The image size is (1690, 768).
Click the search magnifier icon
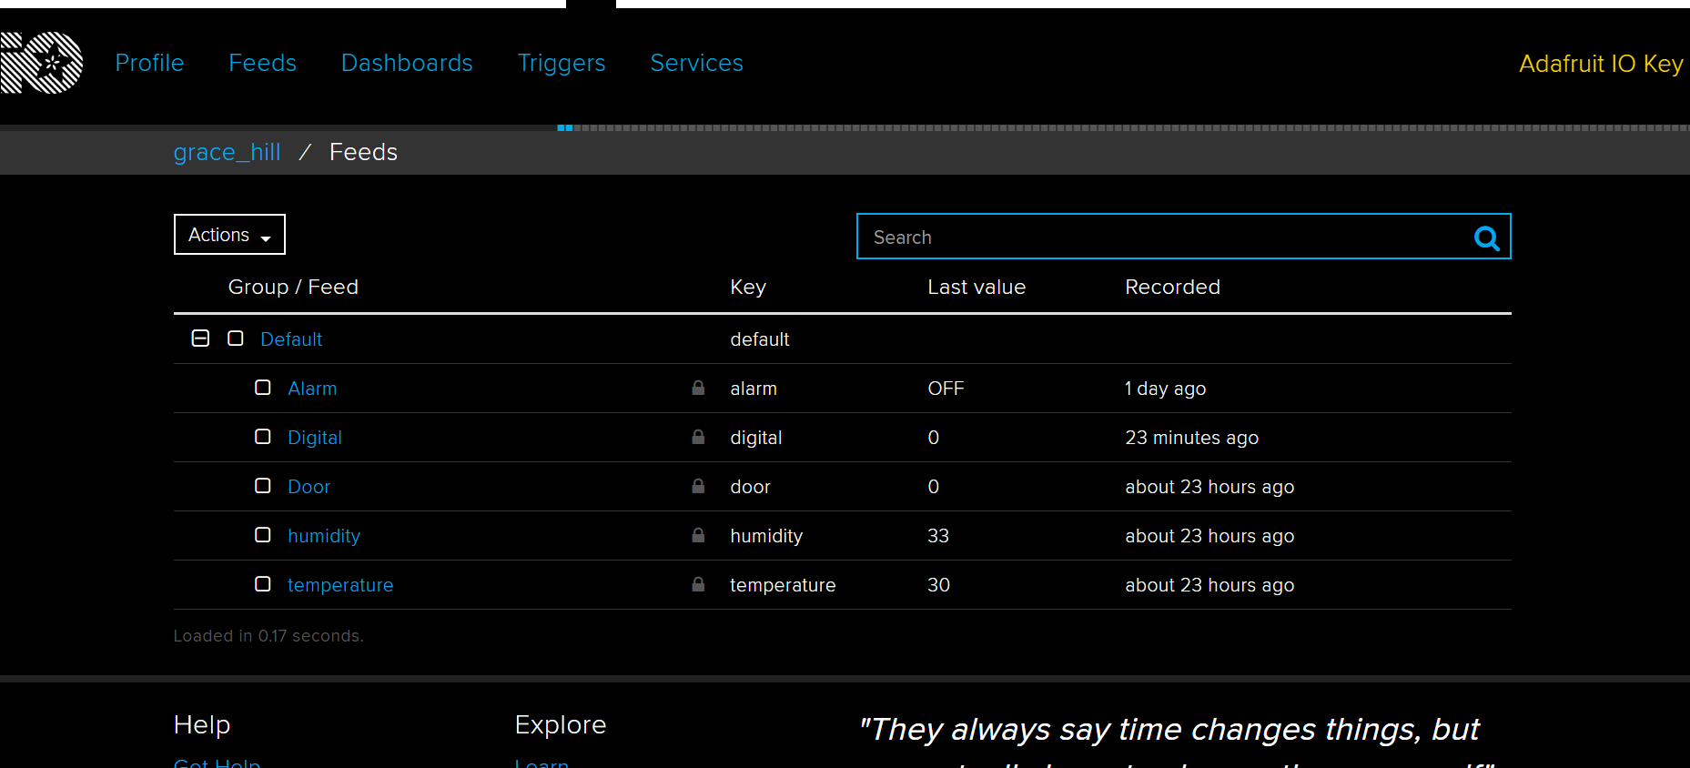pyautogui.click(x=1486, y=237)
